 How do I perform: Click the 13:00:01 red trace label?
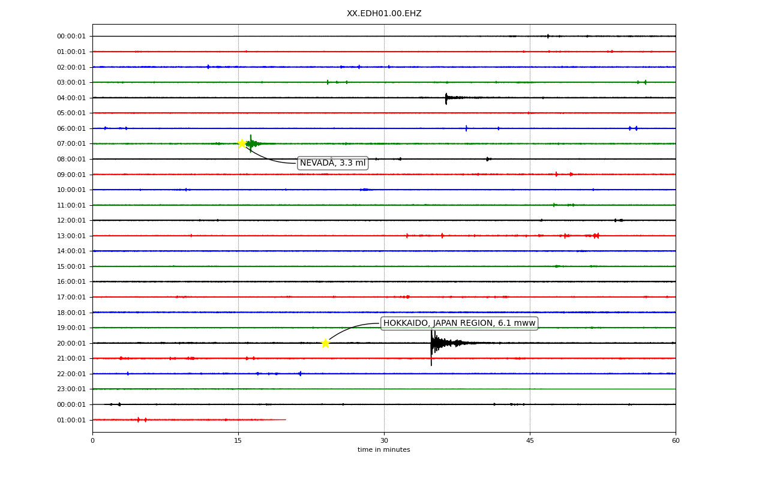click(71, 236)
